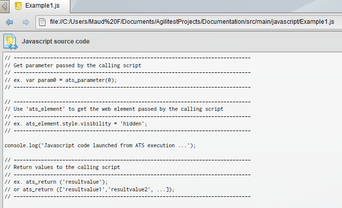342x208 pixels.
Task: Click empty tab bar area beside Example1.js tab
Action: click(x=206, y=6)
